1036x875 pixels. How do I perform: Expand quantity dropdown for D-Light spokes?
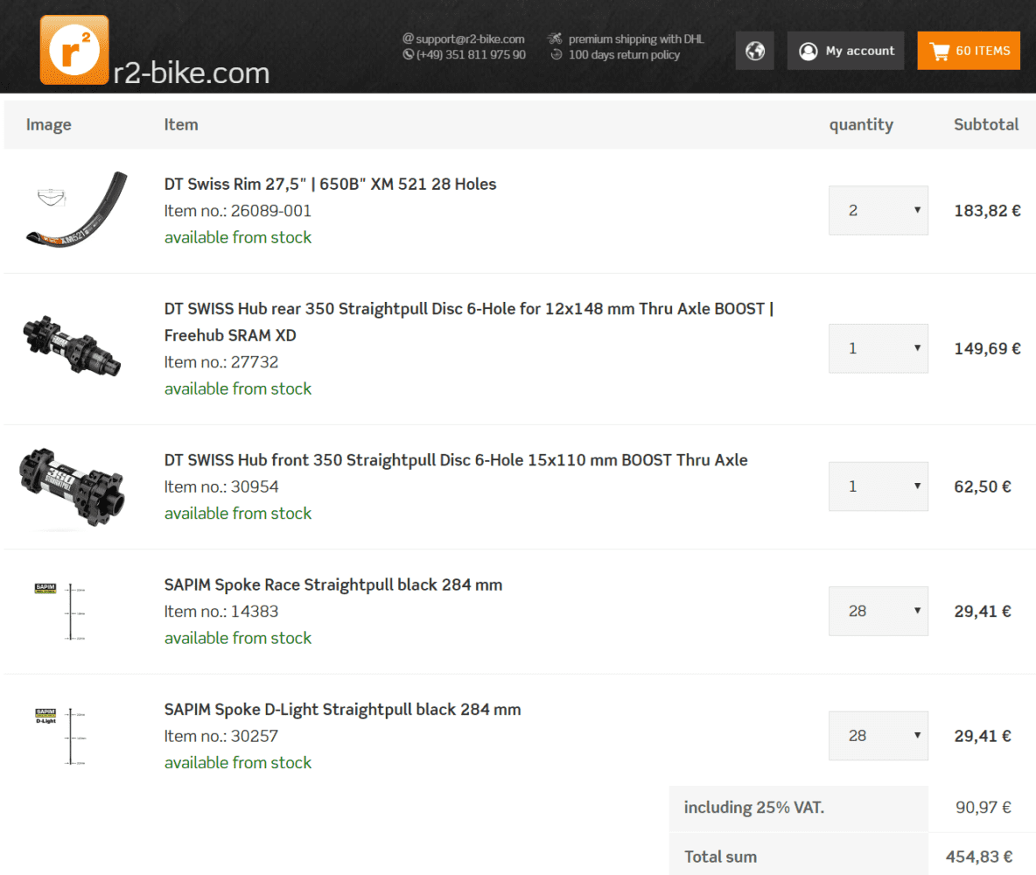(x=878, y=735)
